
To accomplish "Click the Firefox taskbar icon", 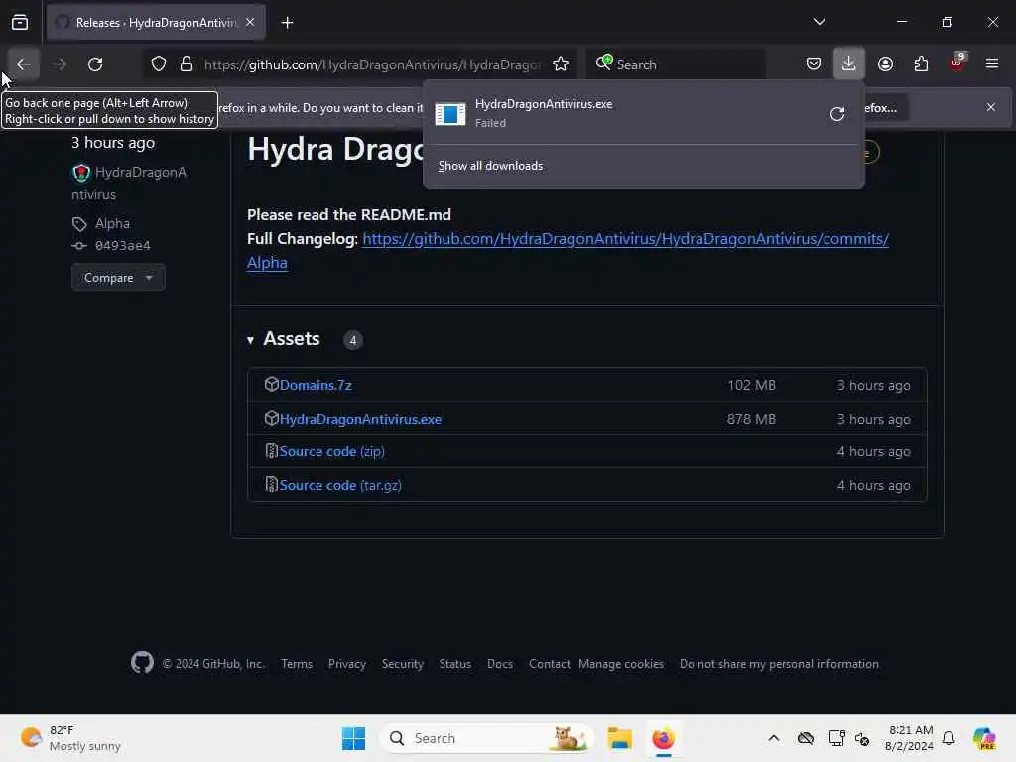I will (663, 738).
